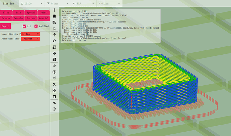Switch to the Slice tab
Image resolution: width=231 pixels, height=136 pixels.
point(6,13)
